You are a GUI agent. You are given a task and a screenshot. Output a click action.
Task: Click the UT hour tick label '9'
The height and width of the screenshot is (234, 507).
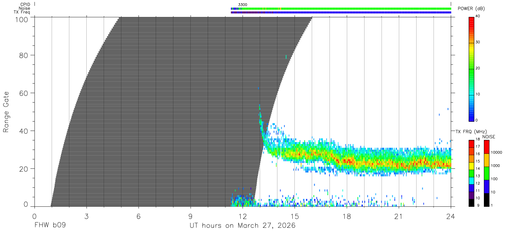tap(190, 216)
